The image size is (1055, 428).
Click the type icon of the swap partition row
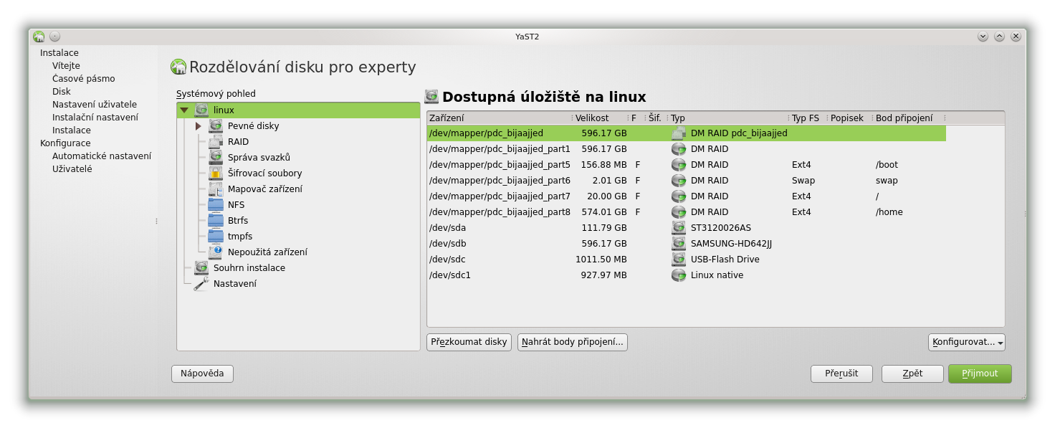click(679, 180)
